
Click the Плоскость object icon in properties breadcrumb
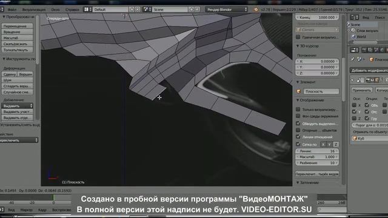coord(371,59)
